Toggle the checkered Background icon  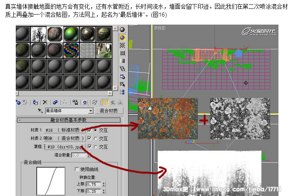click(122, 45)
